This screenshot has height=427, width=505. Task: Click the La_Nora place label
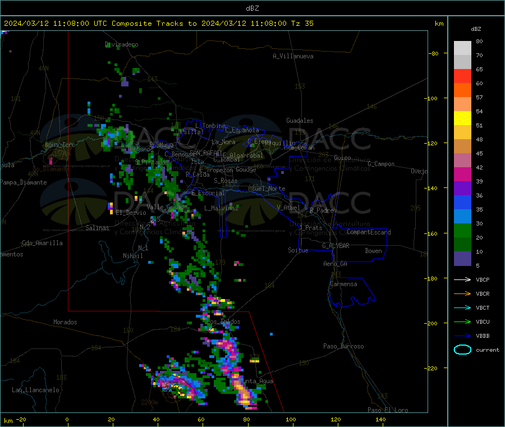click(223, 142)
